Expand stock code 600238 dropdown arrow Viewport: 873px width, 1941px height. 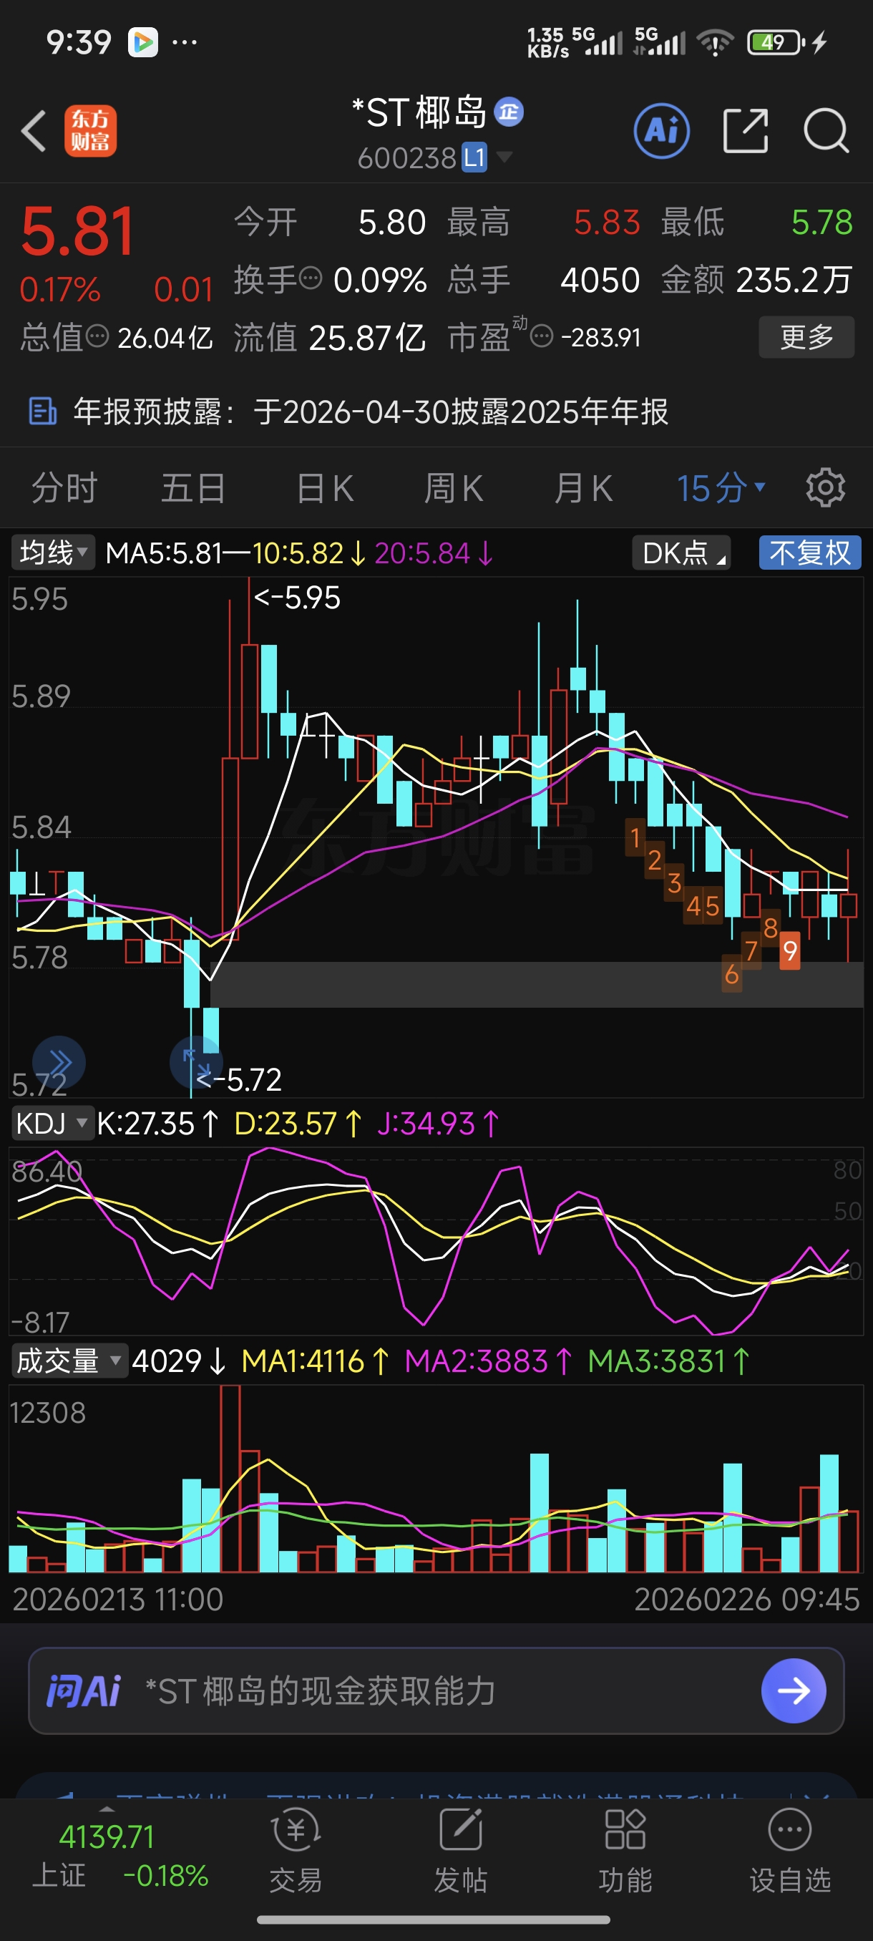point(504,157)
